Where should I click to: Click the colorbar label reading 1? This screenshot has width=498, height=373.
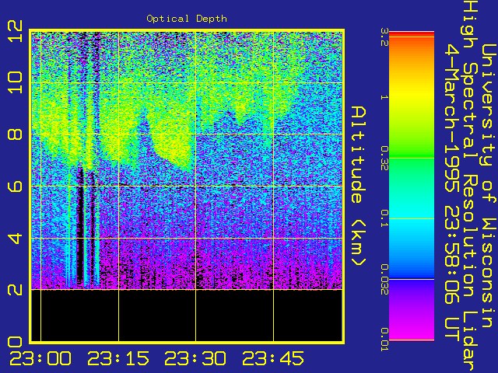[x=384, y=97]
